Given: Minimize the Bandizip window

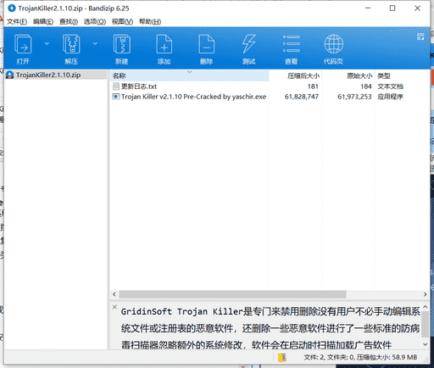Looking at the screenshot, I should (368, 8).
